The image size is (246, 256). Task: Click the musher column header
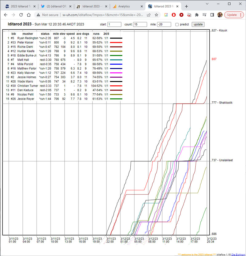click(28, 34)
